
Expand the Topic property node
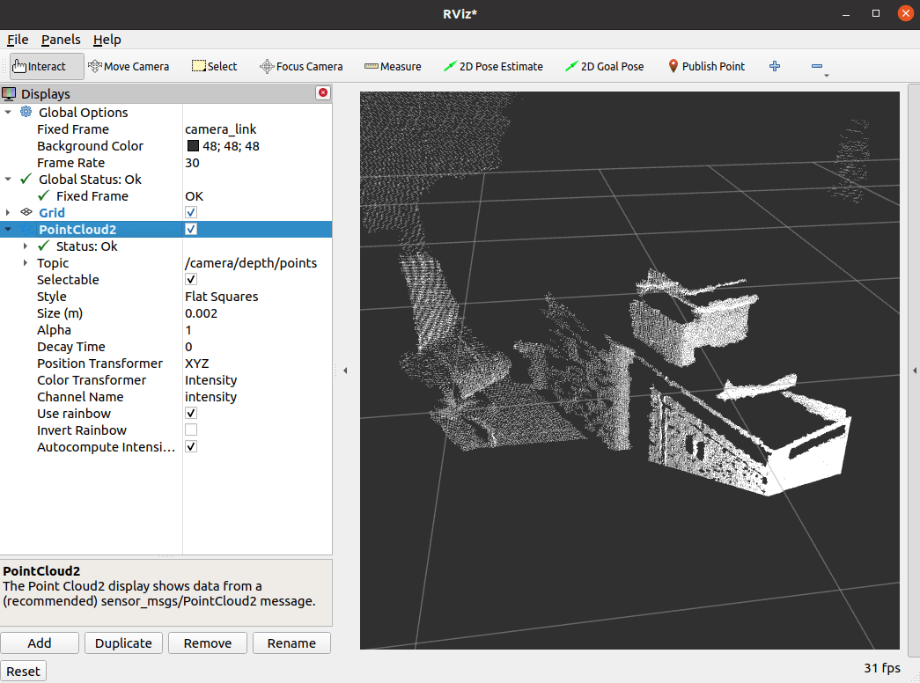pyautogui.click(x=26, y=263)
